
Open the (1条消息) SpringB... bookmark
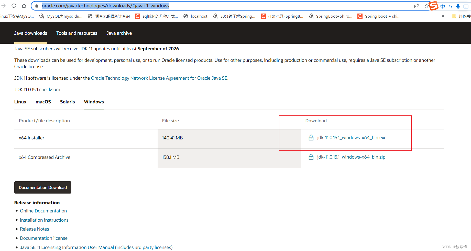coord(282,16)
